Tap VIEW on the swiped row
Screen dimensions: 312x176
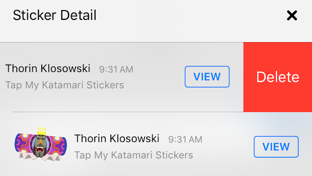click(207, 77)
